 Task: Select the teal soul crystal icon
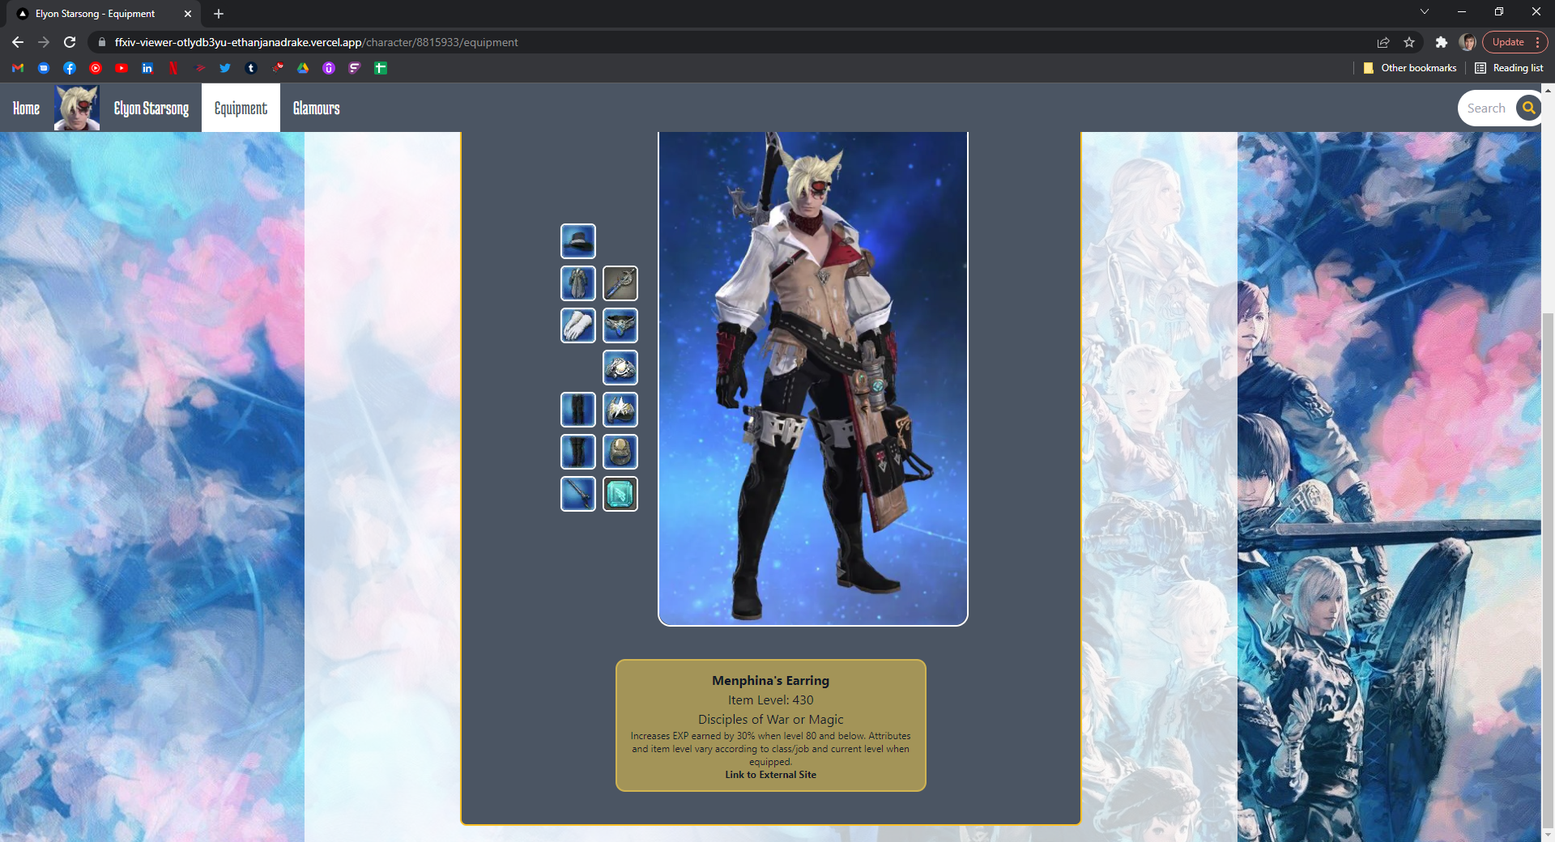(x=620, y=494)
